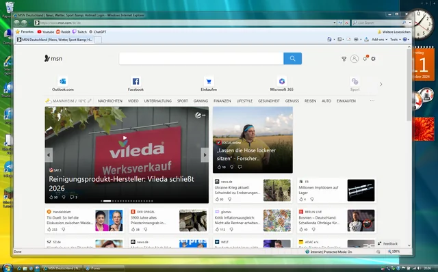438x272 pixels.
Task: Click into the MSN search input field
Action: 201,59
